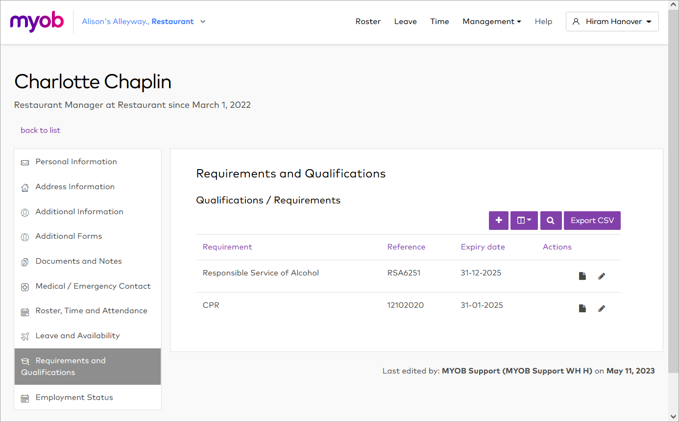Sort by Expiry date column header
679x422 pixels.
tap(483, 247)
